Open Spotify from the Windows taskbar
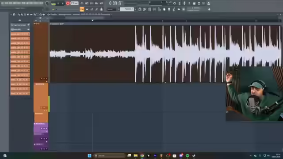 [187, 155]
